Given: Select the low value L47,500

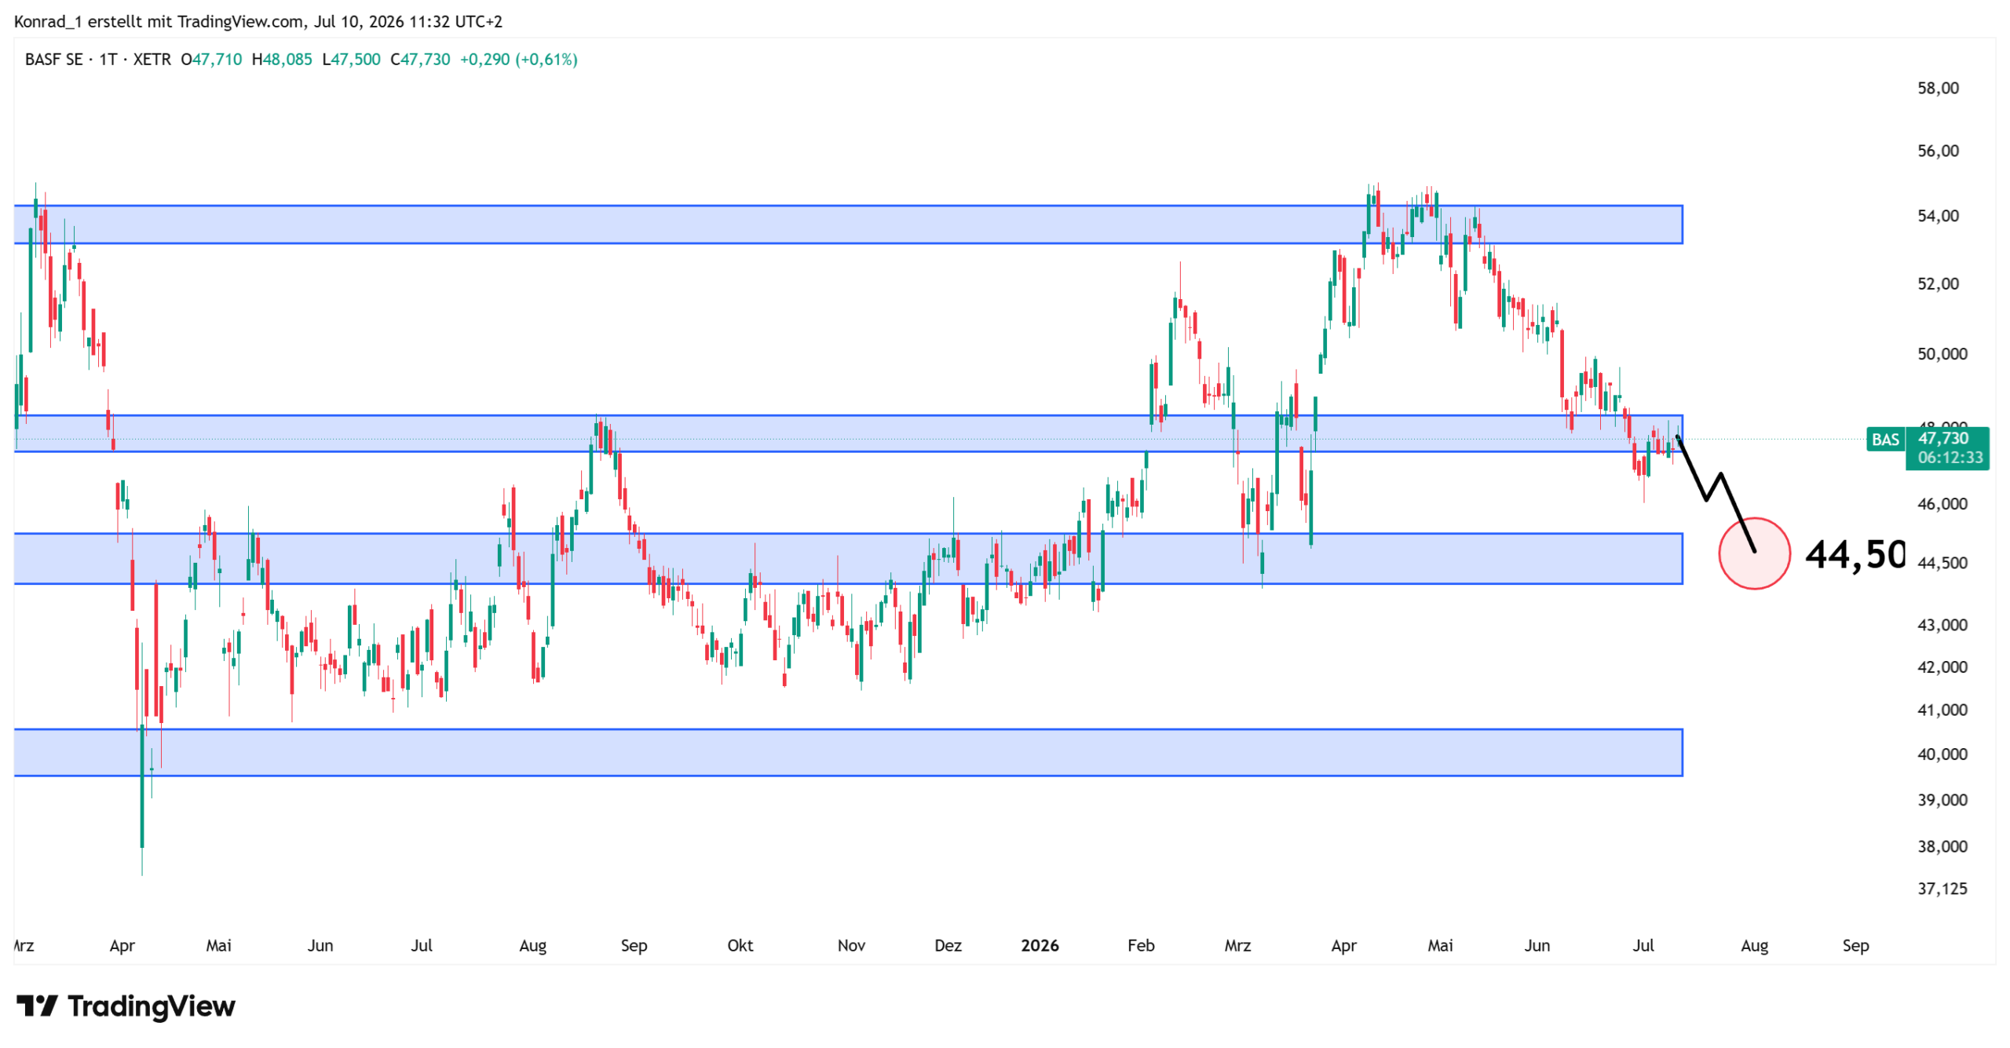Looking at the screenshot, I should [x=351, y=60].
